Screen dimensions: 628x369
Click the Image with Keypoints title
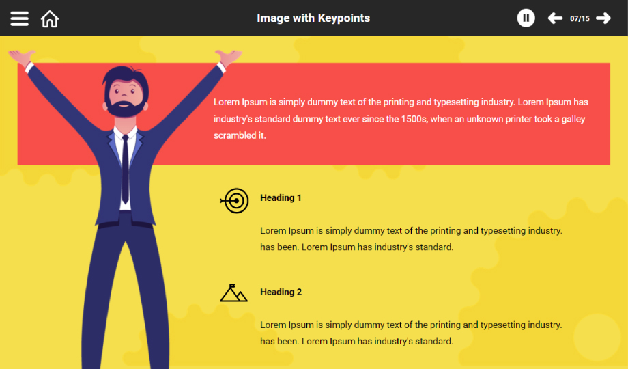[x=313, y=18]
